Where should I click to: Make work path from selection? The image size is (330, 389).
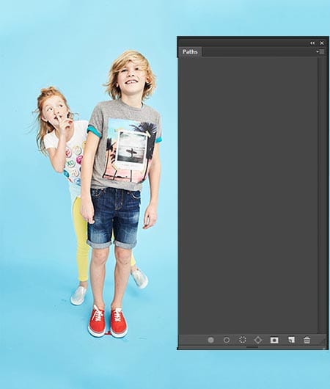click(258, 340)
